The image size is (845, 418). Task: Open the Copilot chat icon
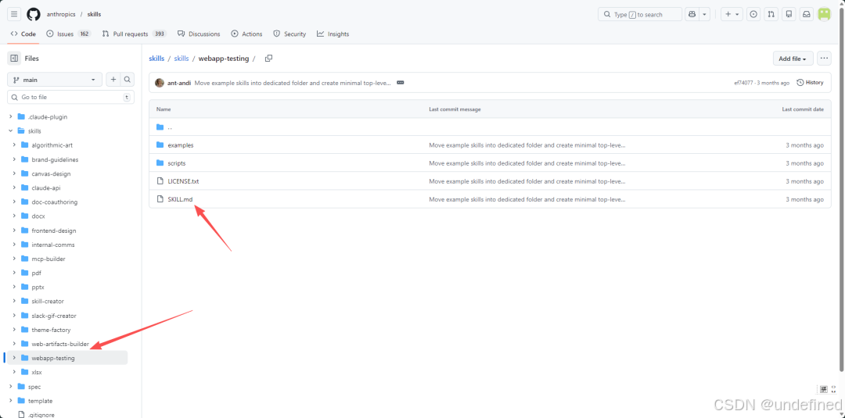pos(692,15)
